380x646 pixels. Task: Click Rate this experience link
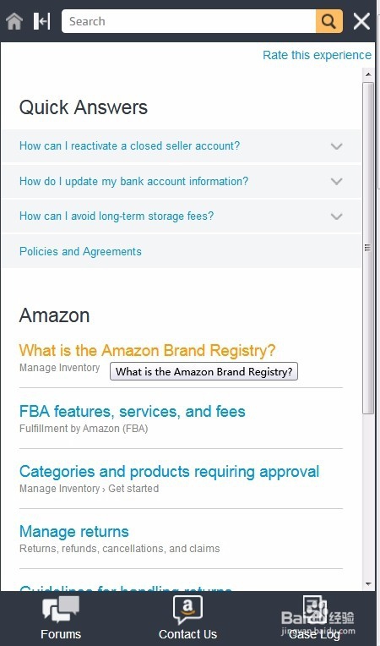point(317,55)
